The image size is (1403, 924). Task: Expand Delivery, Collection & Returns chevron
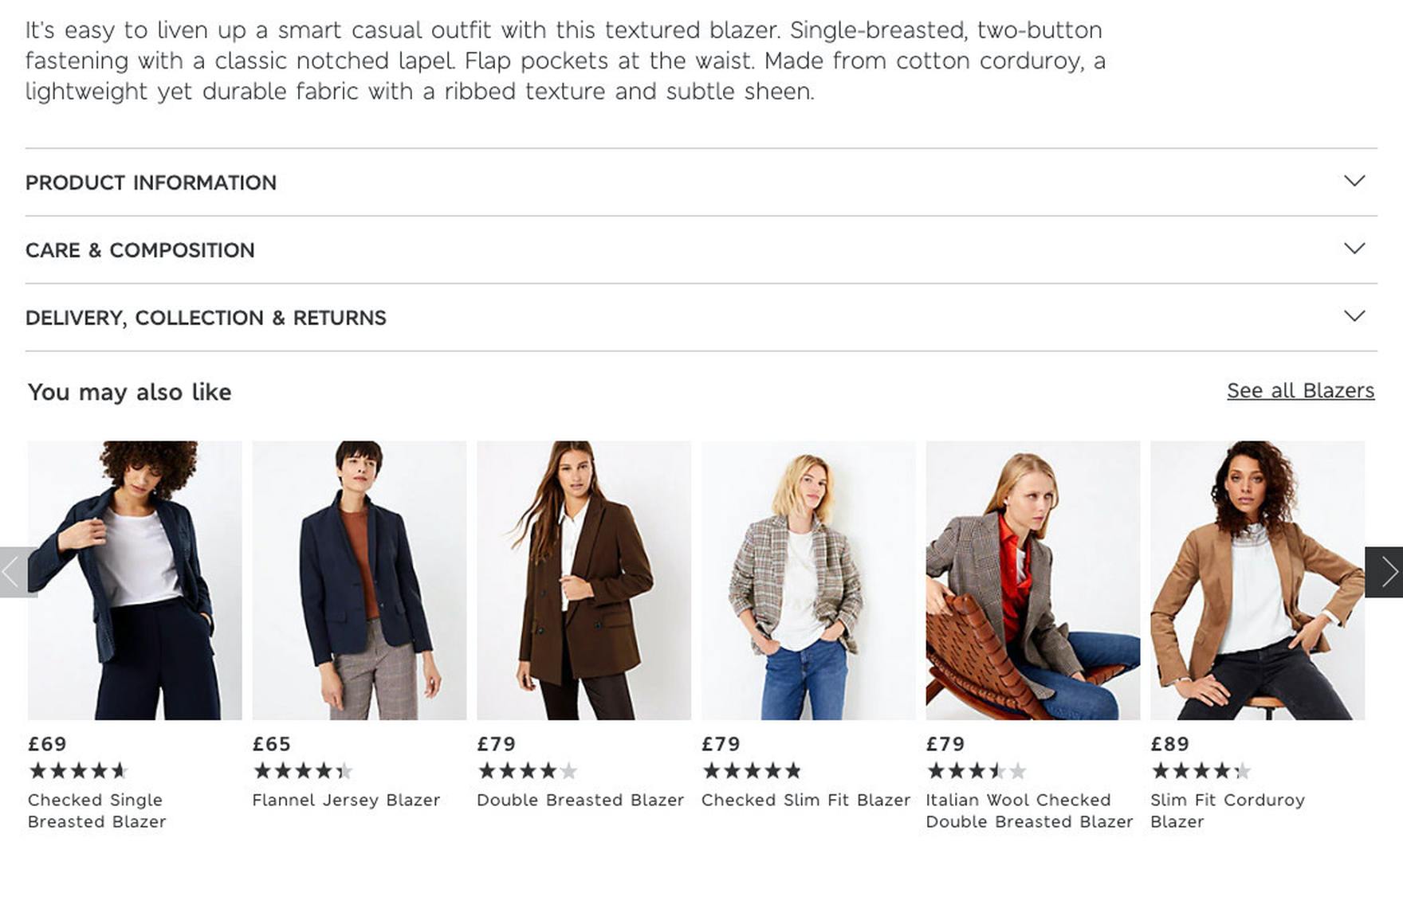point(1354,317)
